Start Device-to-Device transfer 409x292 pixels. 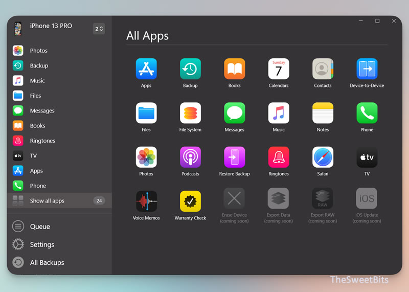tap(367, 69)
